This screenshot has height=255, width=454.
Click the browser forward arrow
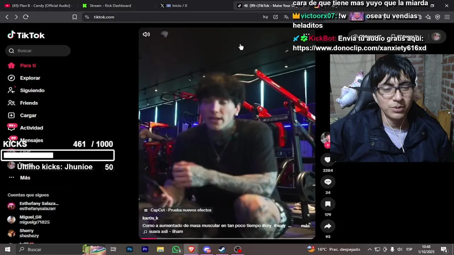tap(16, 17)
